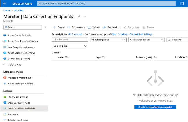Open Azure Cache for Redis menu item

(19, 36)
